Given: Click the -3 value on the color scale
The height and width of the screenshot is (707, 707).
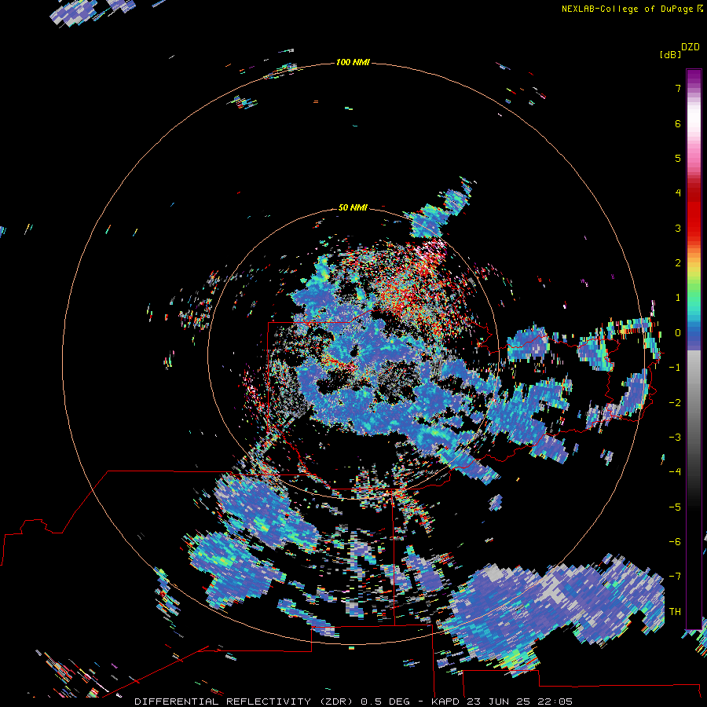Looking at the screenshot, I should click(675, 438).
